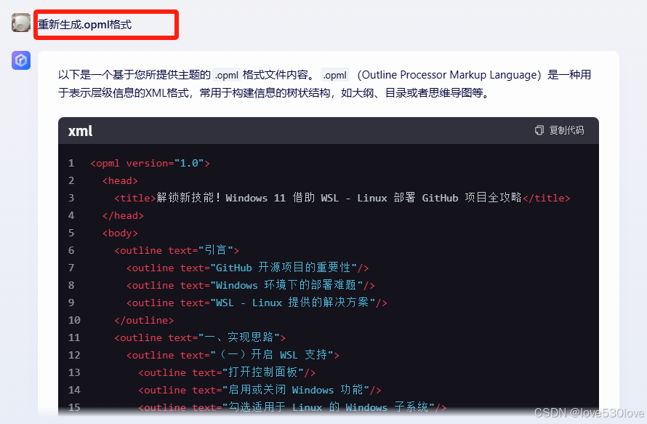Click the closing </outline> tag on line 10
Viewport: 647px width, 424px height.
click(x=144, y=320)
